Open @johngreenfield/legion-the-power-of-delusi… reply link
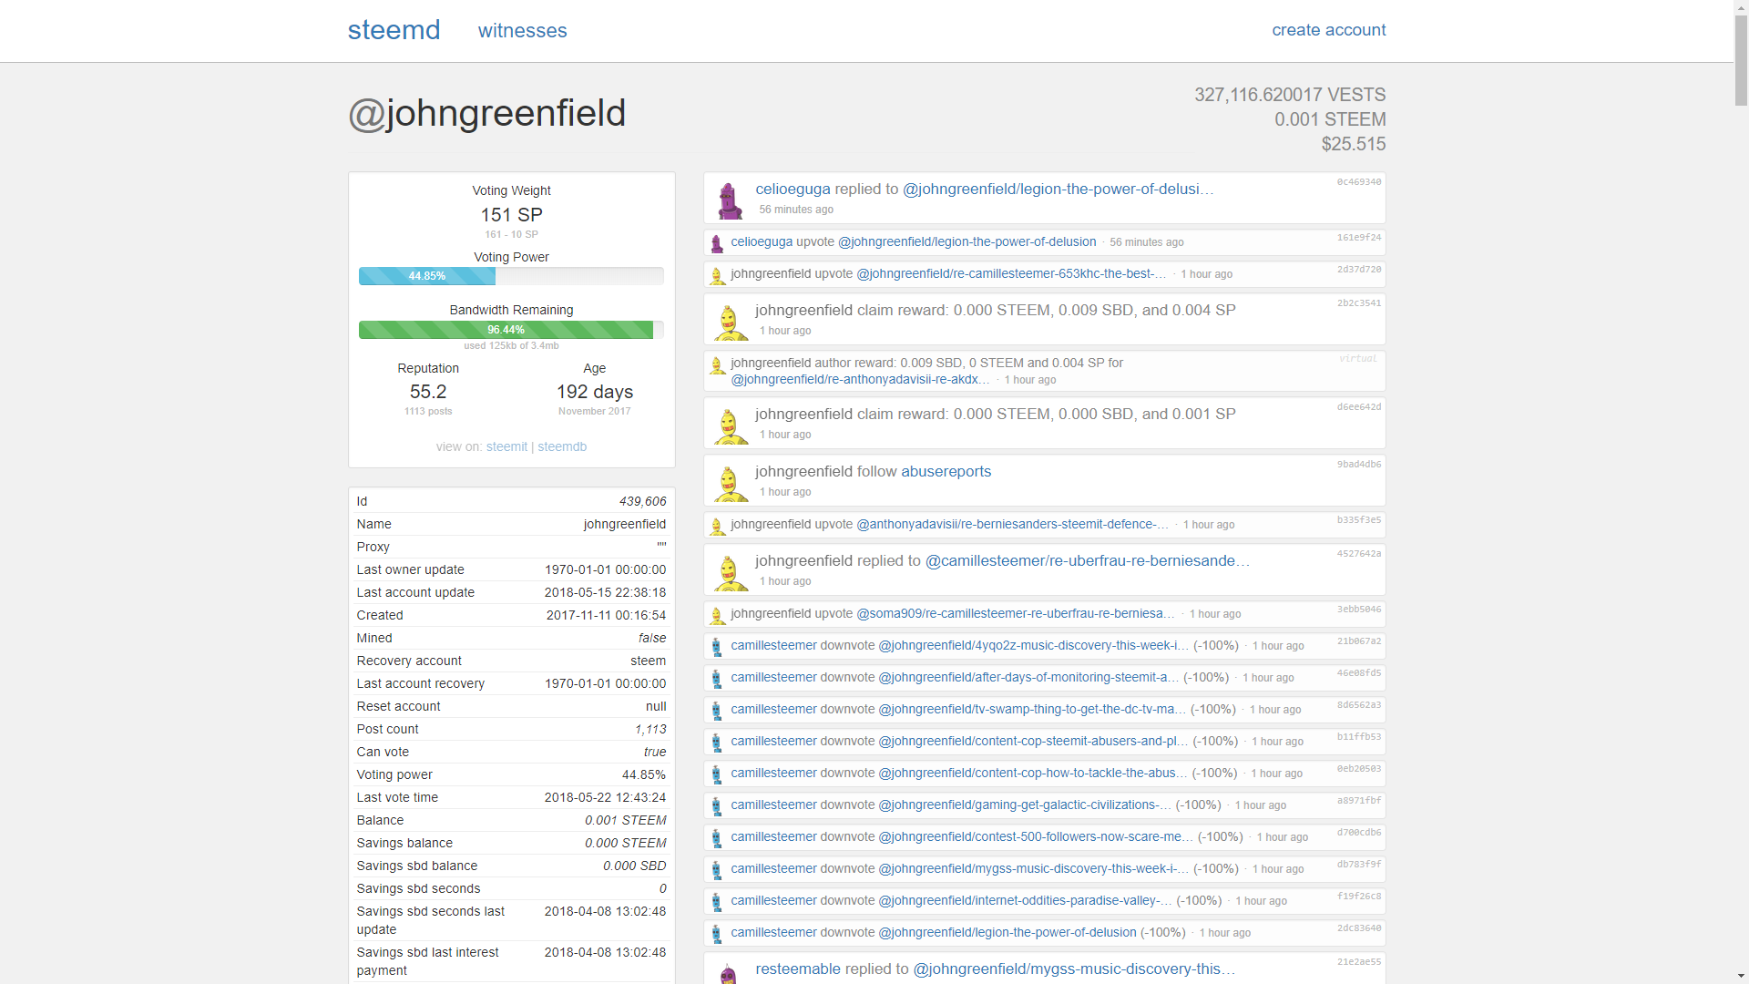 (1058, 189)
